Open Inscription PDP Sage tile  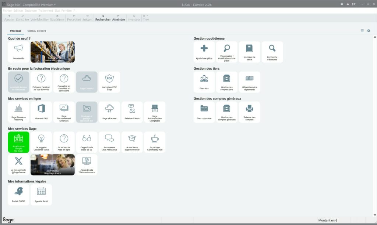click(109, 82)
